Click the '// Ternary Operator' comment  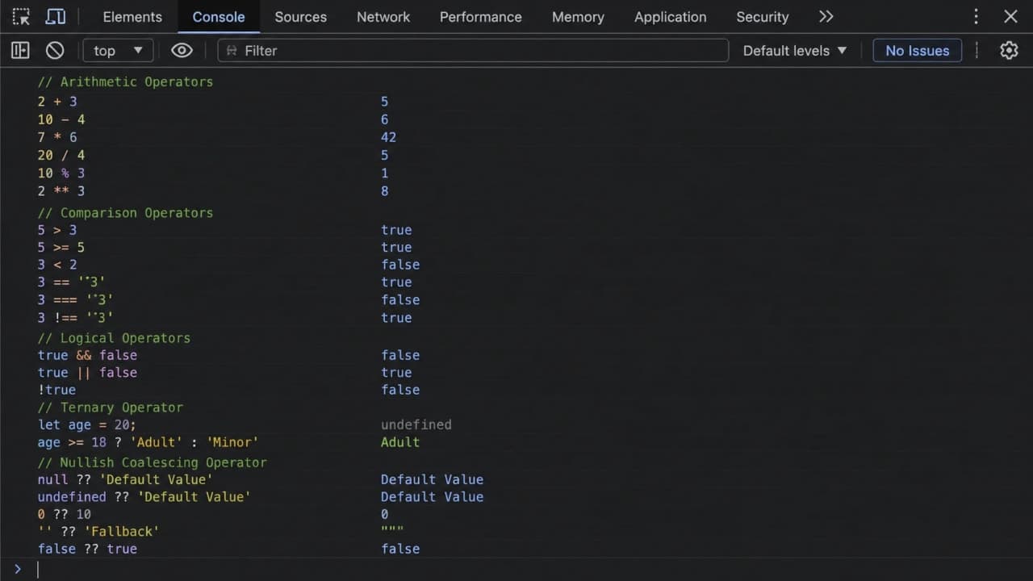click(111, 408)
